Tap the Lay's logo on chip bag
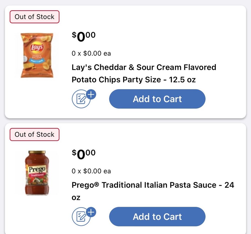251x234 pixels. point(37,48)
